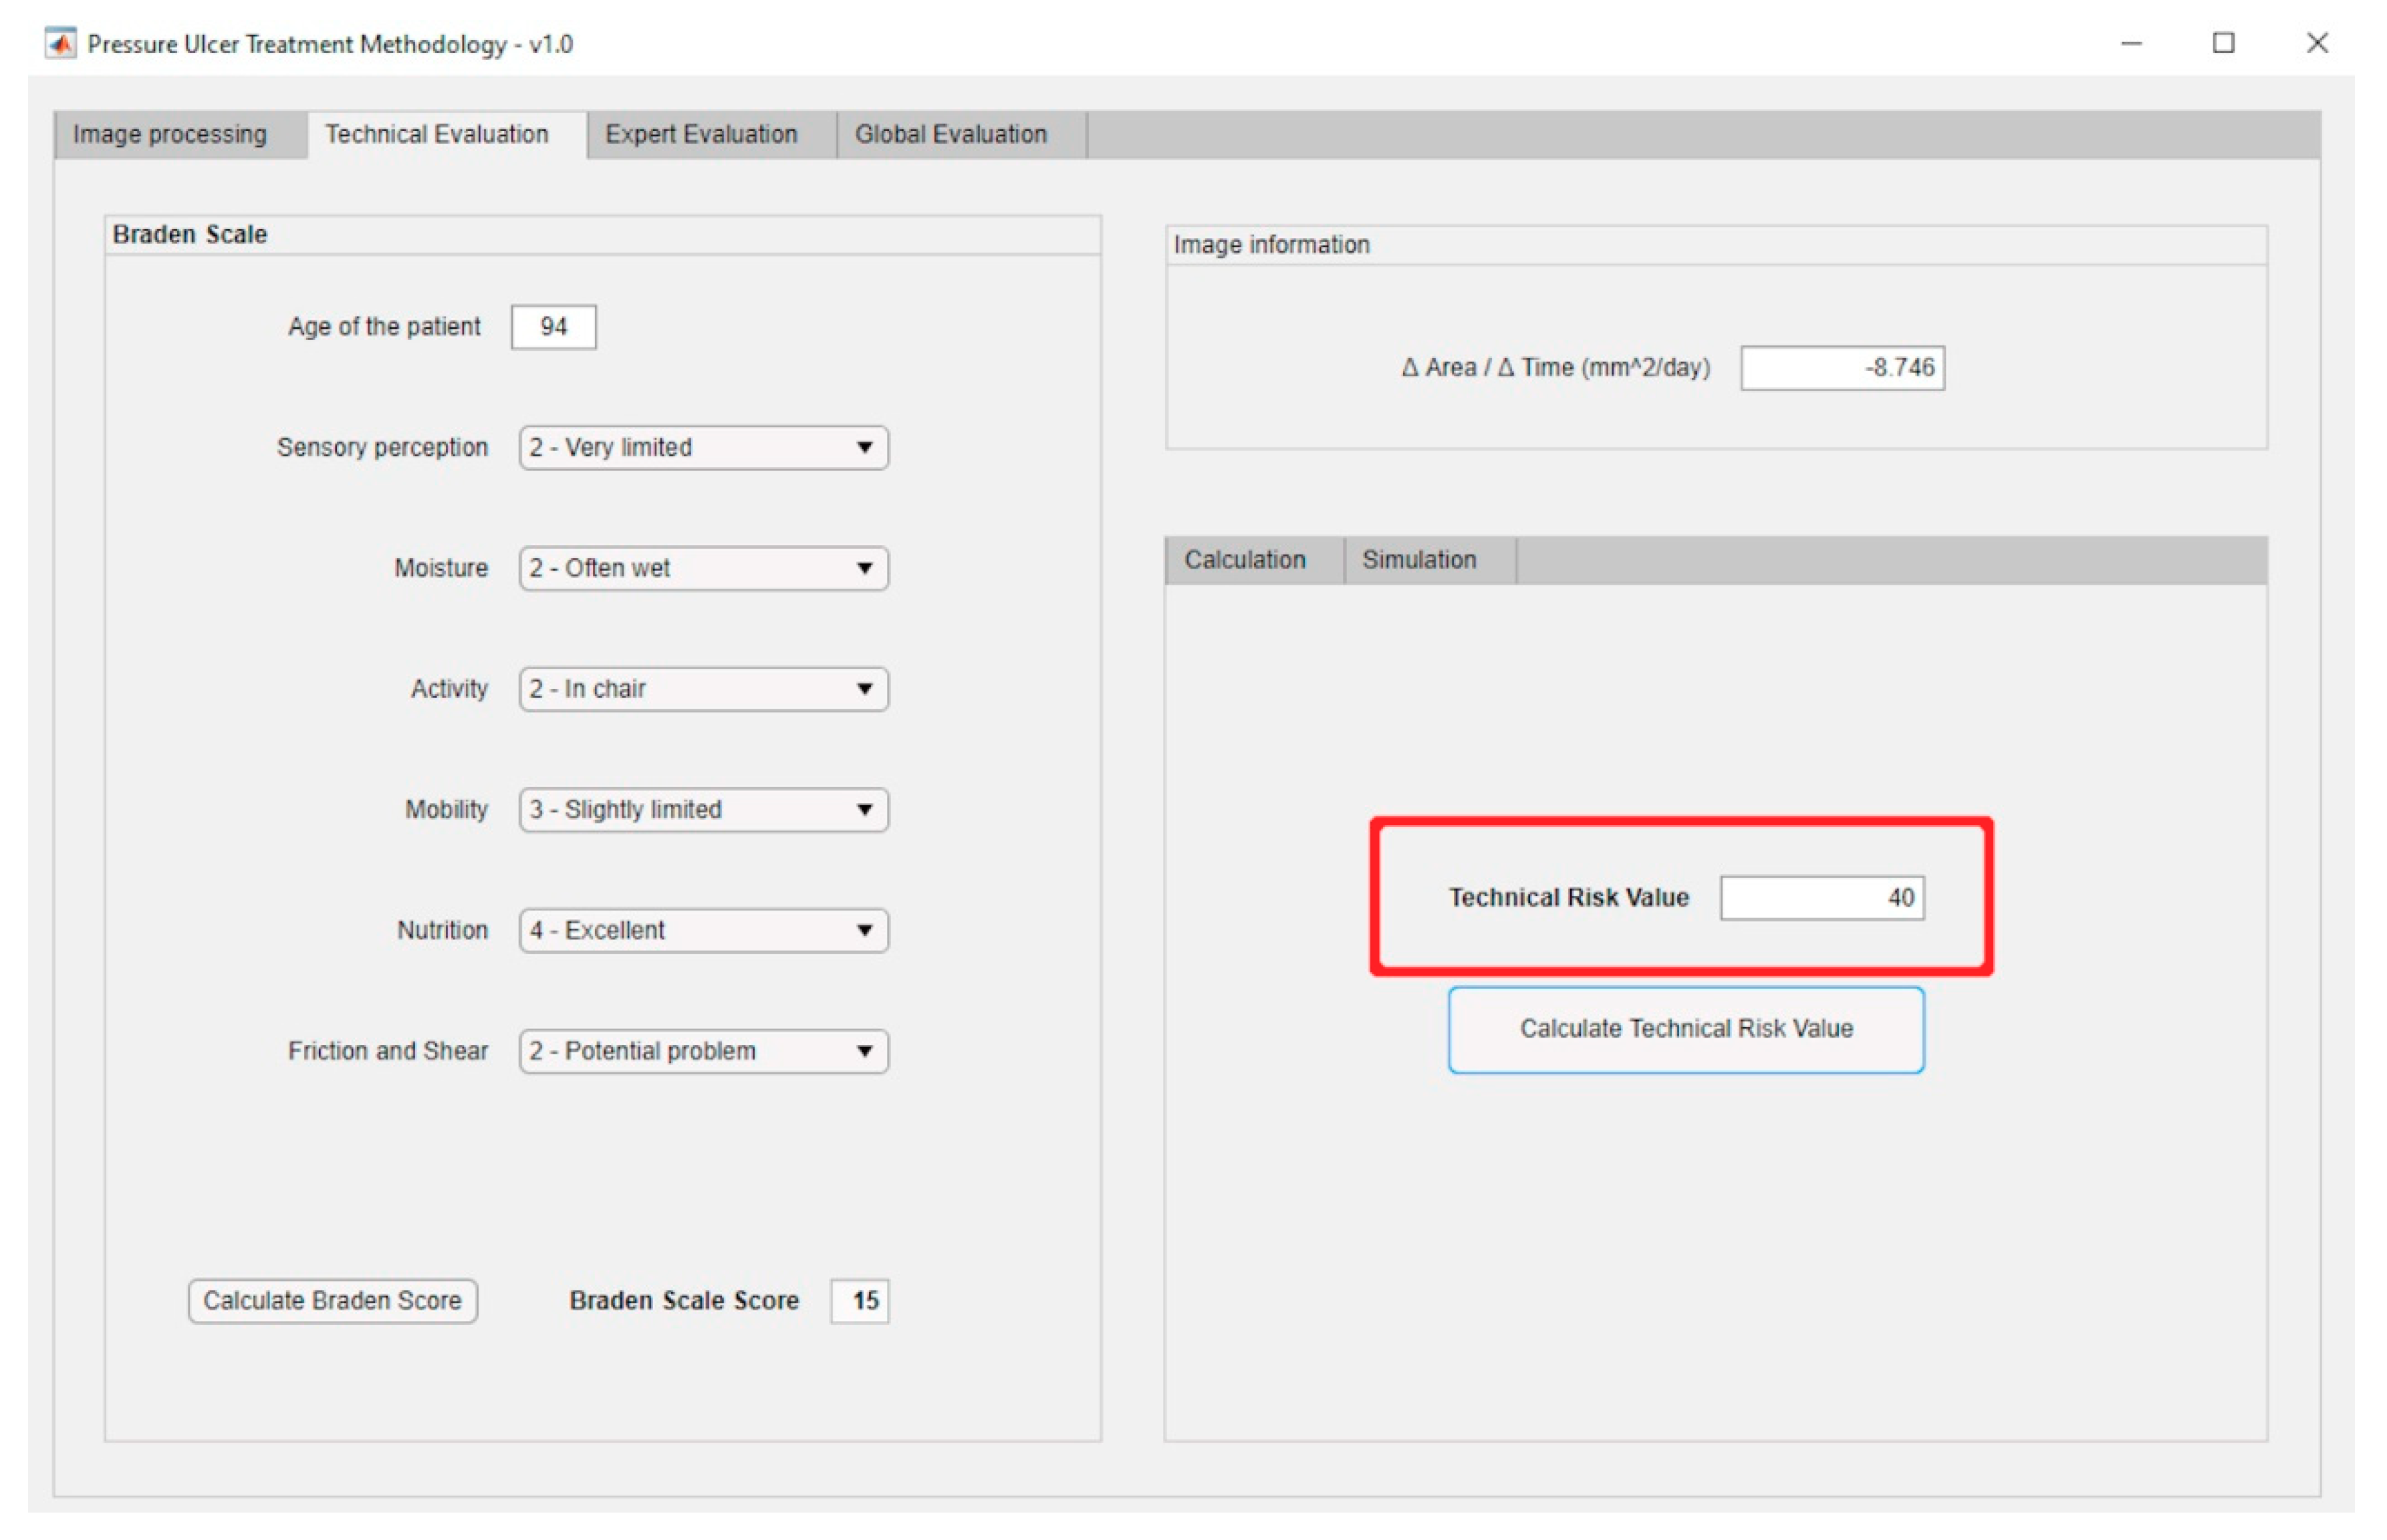The height and width of the screenshot is (1540, 2387).
Task: Open the Moisture dropdown
Action: tap(703, 569)
